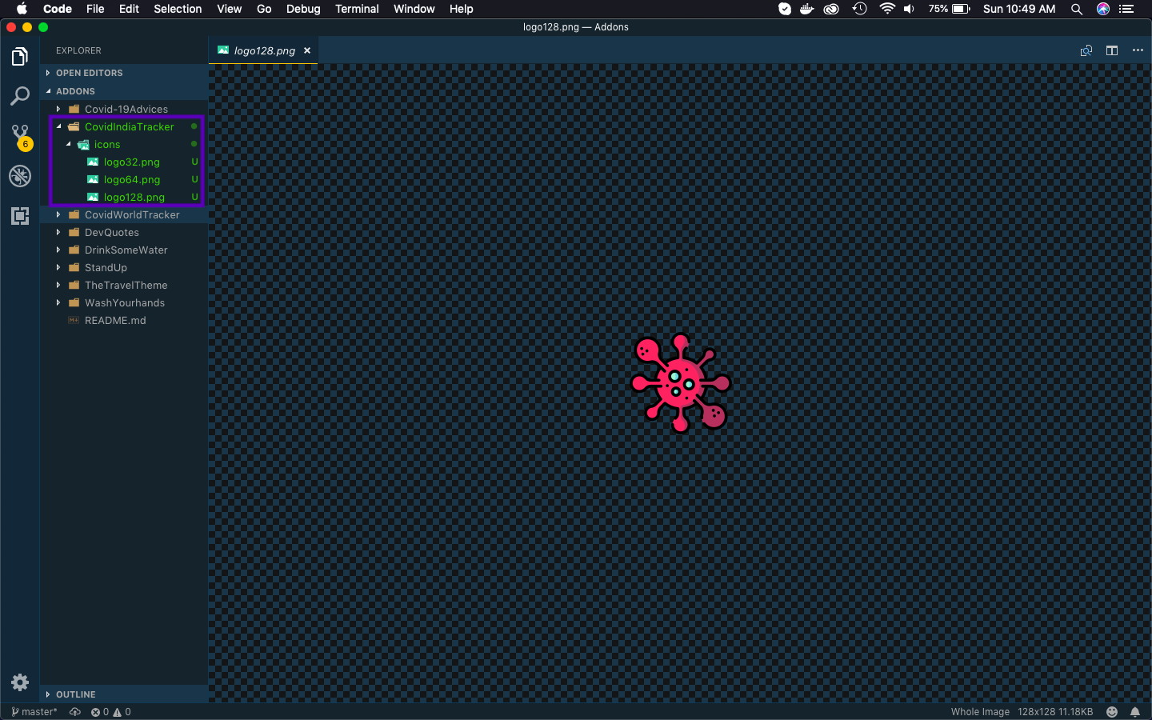
Task: Open the Apple menu
Action: click(x=22, y=9)
